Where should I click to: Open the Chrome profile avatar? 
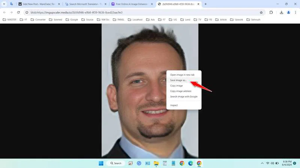[288, 12]
